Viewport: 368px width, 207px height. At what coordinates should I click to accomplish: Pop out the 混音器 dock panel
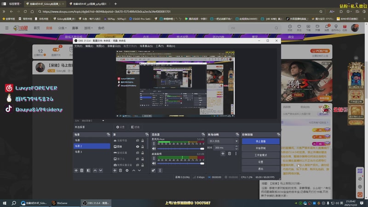[203, 134]
